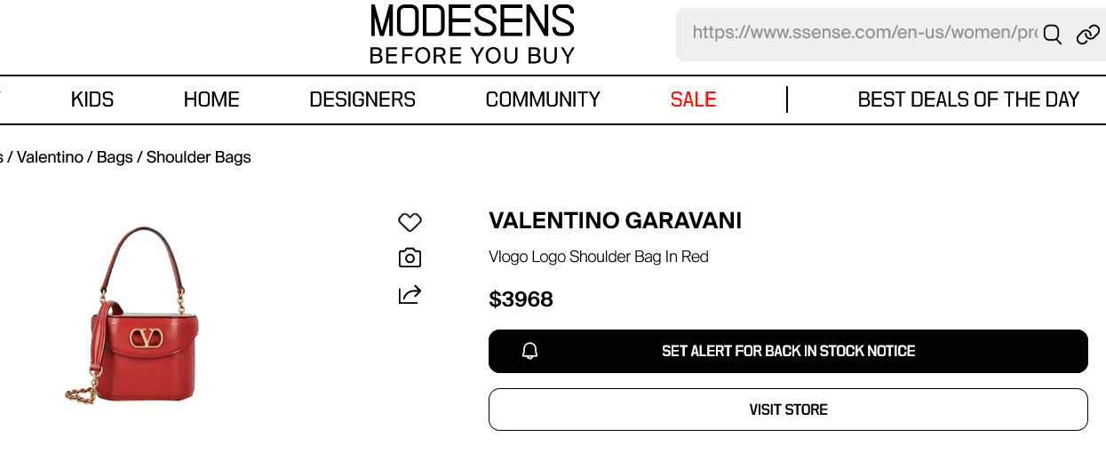
Task: Open Best Deals of the Day
Action: tap(968, 99)
